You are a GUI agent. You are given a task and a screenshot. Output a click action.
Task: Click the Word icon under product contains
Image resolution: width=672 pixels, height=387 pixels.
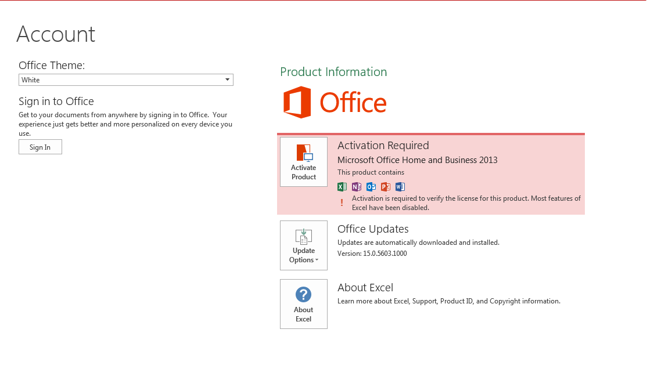click(400, 187)
